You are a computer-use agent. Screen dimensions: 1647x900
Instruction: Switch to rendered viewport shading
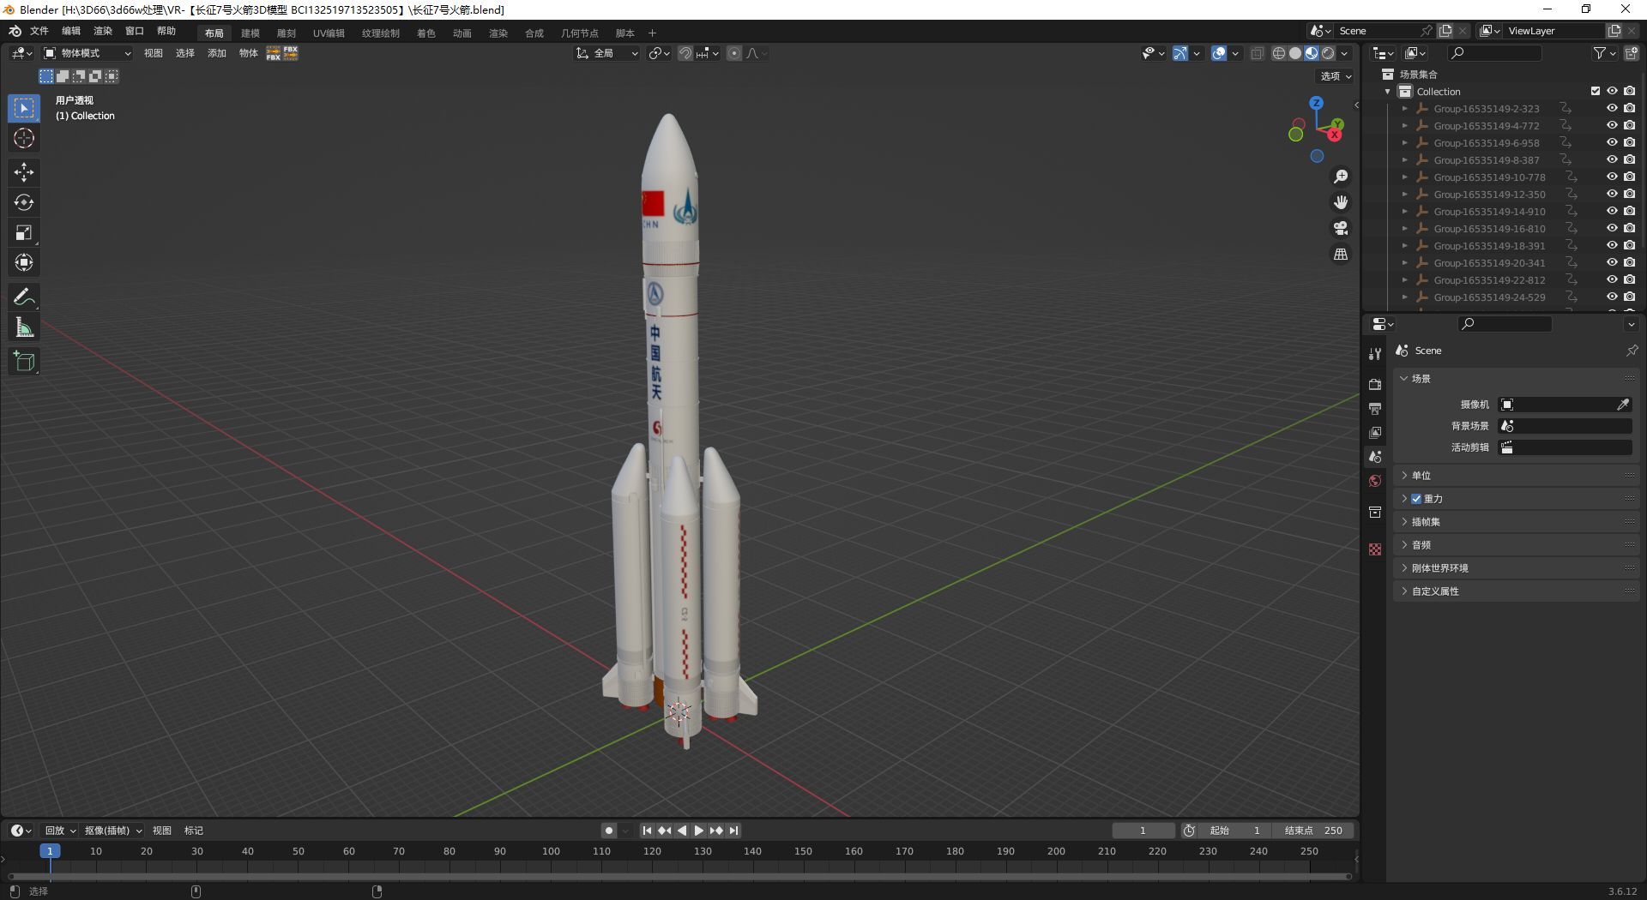(1328, 53)
